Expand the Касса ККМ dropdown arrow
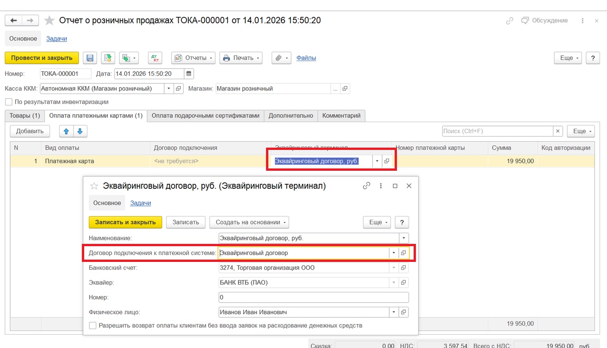This screenshot has height=348, width=607. click(x=168, y=88)
